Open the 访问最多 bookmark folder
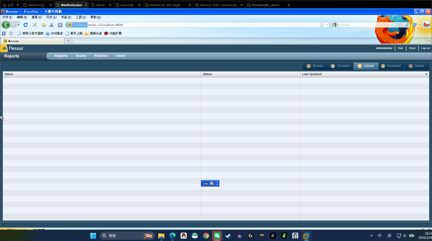Viewport: 432px width, 241px height. (x=54, y=33)
